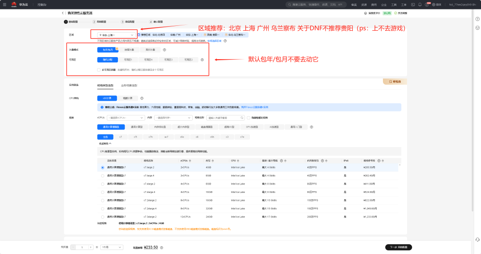This screenshot has width=481, height=254.
Task: Click the help icon after the region selection link
Action: point(225,41)
